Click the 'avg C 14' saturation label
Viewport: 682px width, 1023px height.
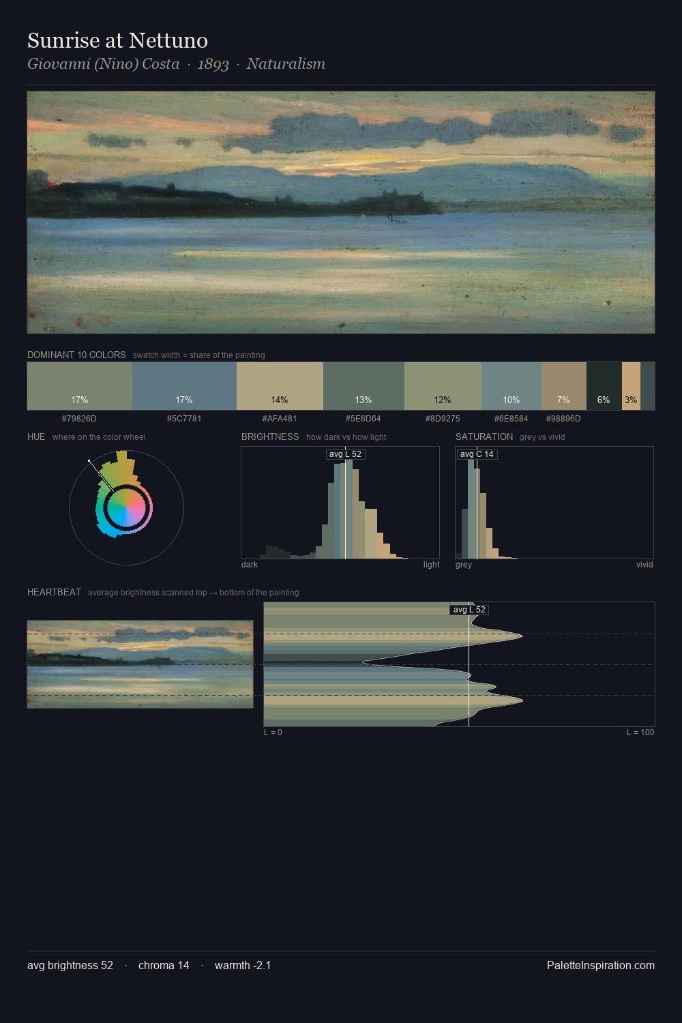477,454
